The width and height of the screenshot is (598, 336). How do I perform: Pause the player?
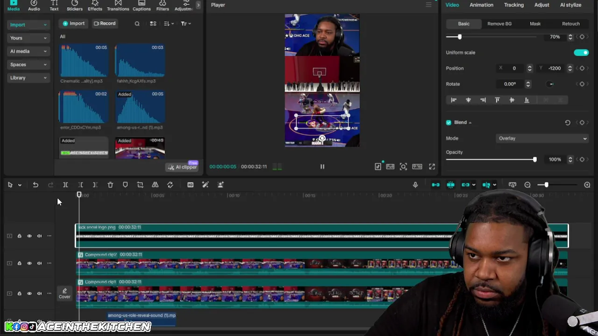tap(322, 167)
